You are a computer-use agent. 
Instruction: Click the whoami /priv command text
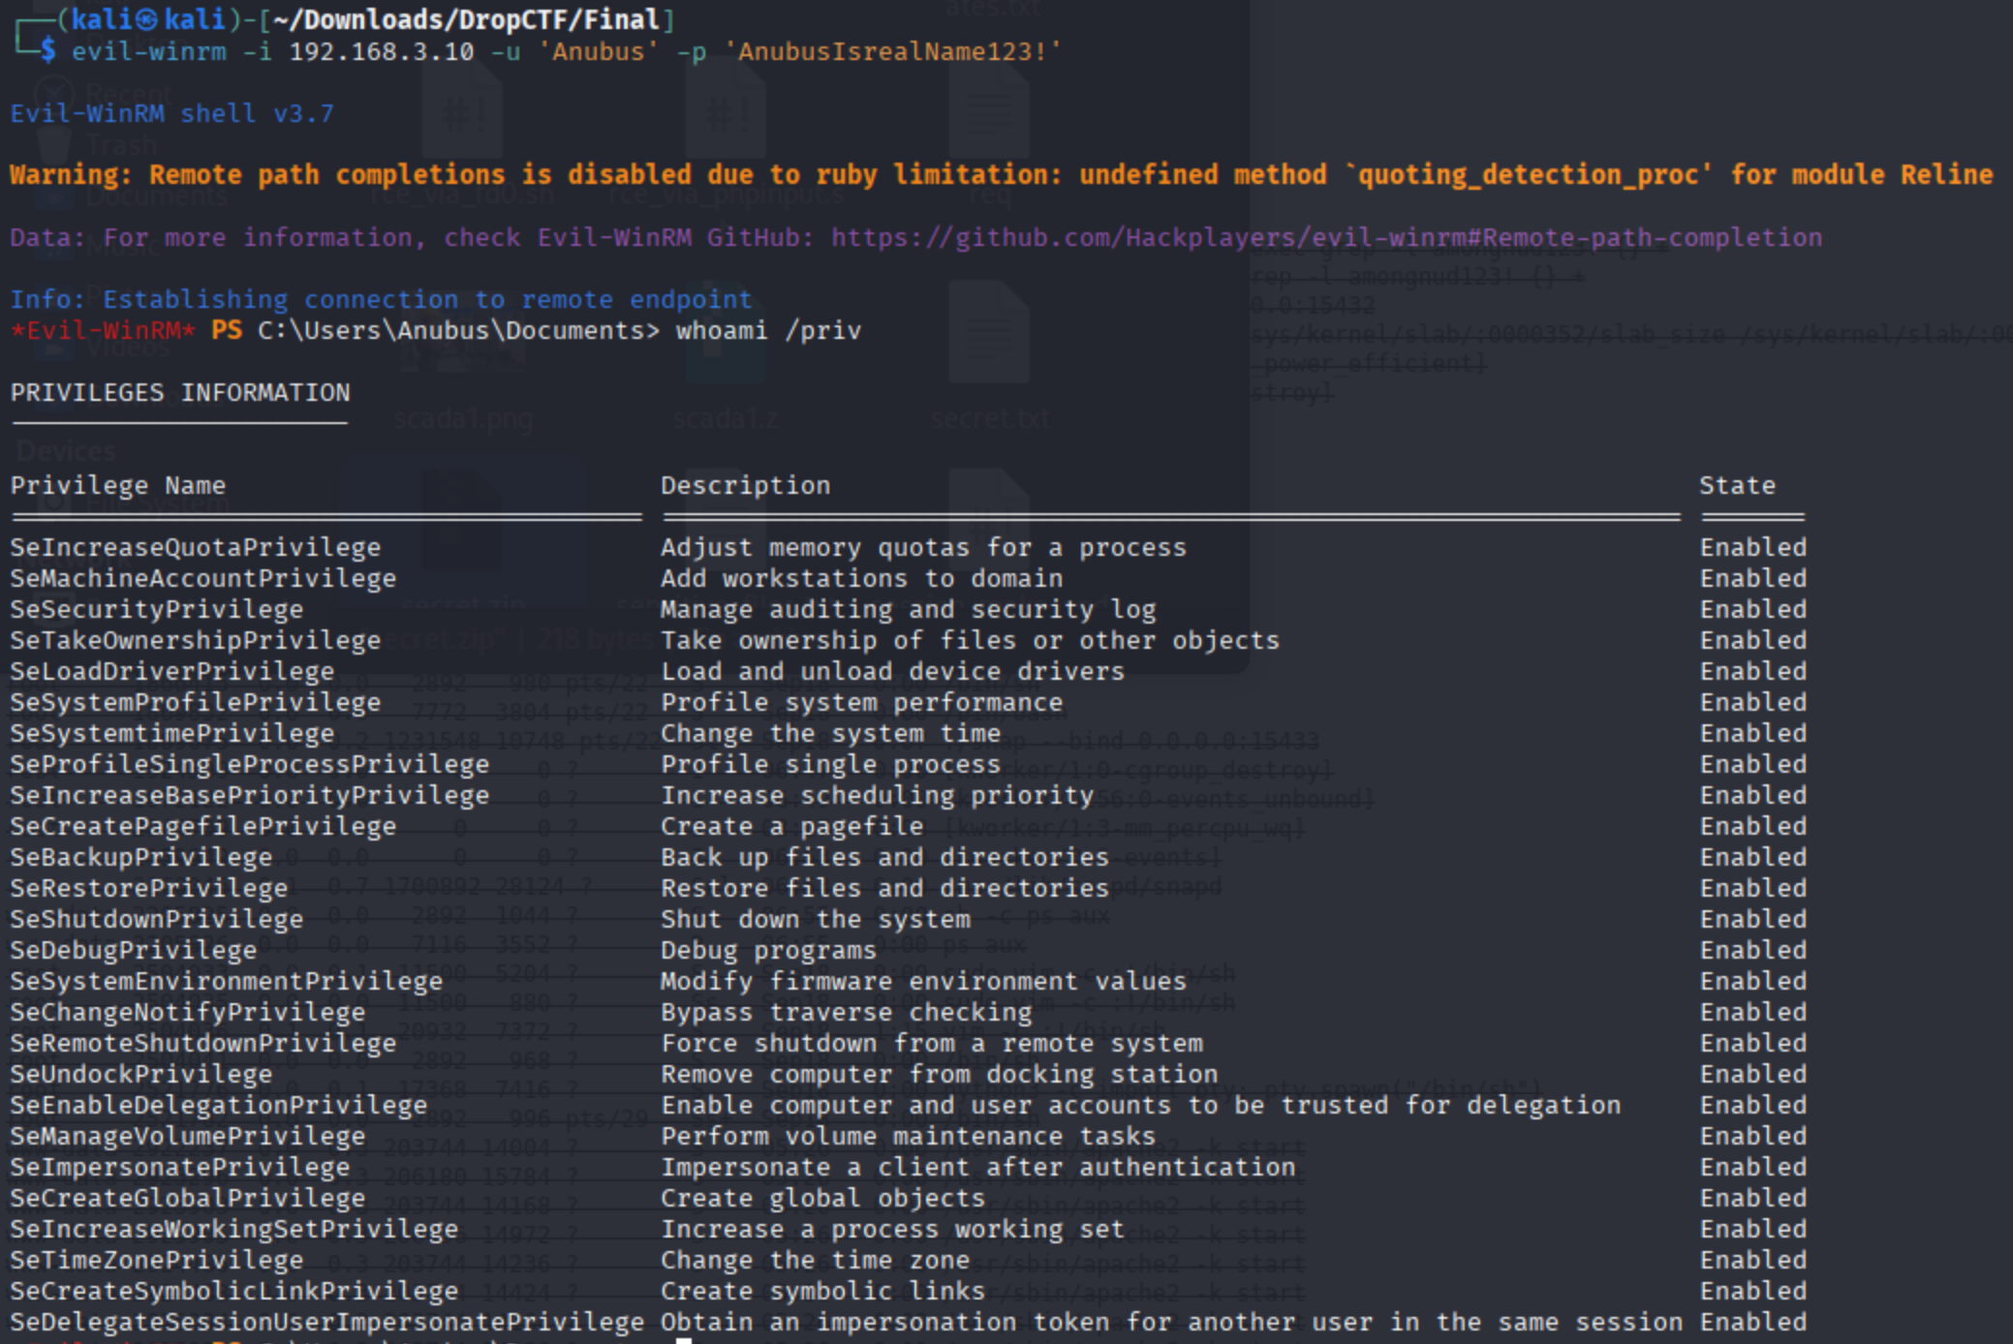point(768,331)
